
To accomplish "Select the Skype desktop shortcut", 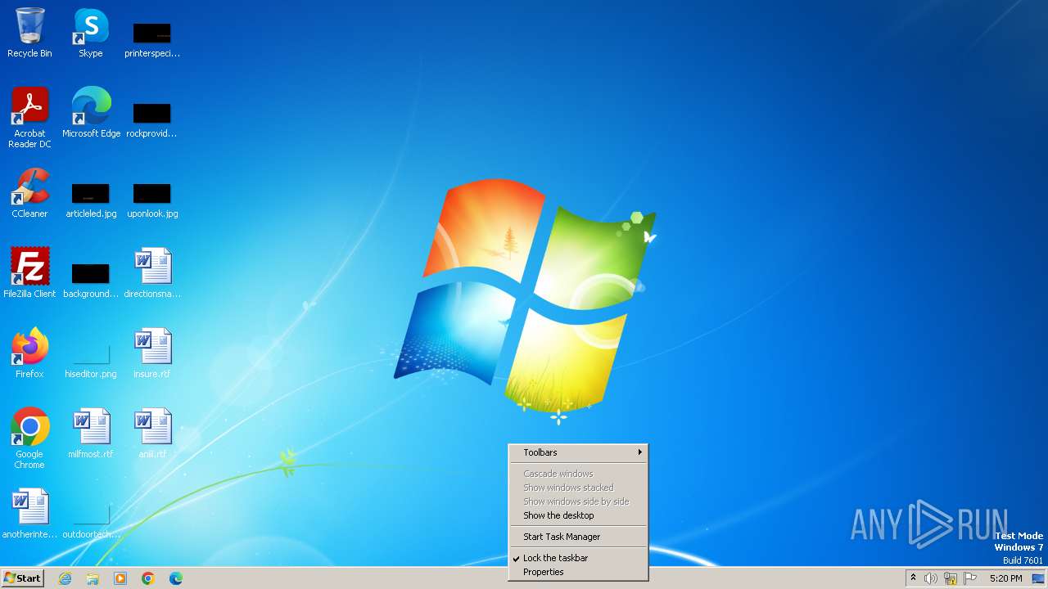I will [91, 33].
